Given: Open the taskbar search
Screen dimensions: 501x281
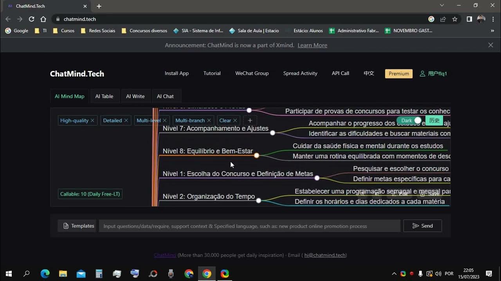Looking at the screenshot, I should [x=27, y=274].
